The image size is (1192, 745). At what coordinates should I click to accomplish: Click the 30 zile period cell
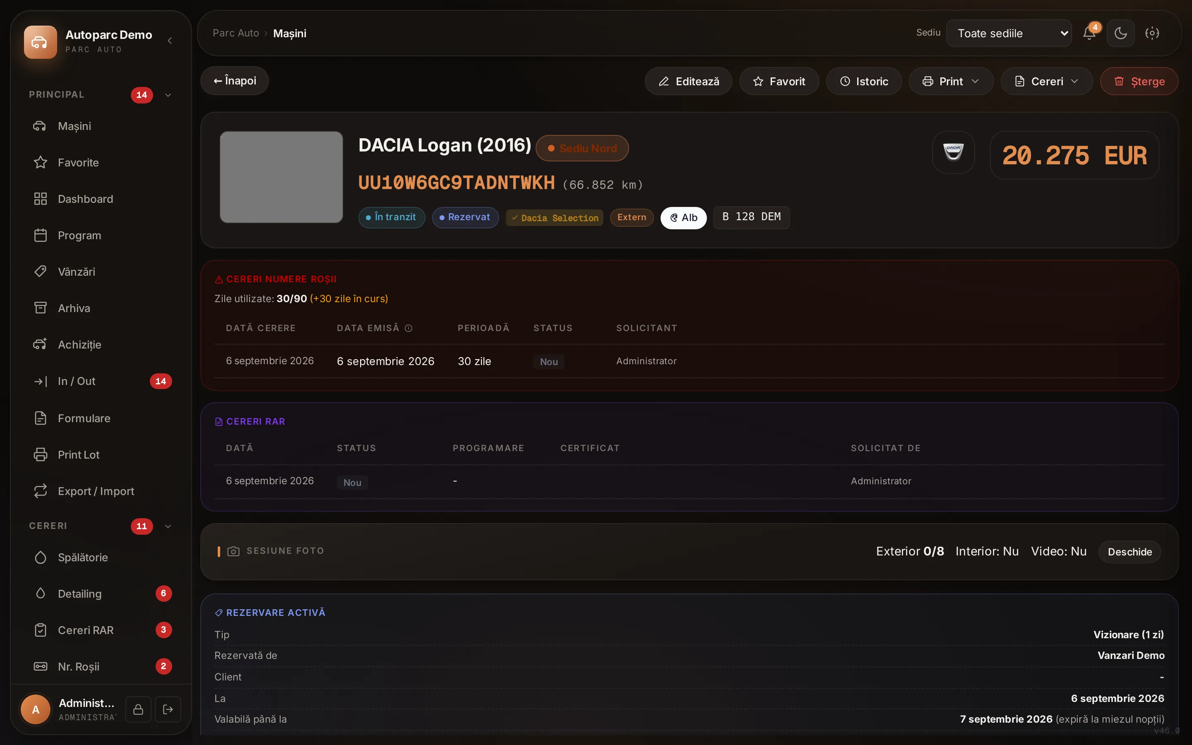[474, 361]
